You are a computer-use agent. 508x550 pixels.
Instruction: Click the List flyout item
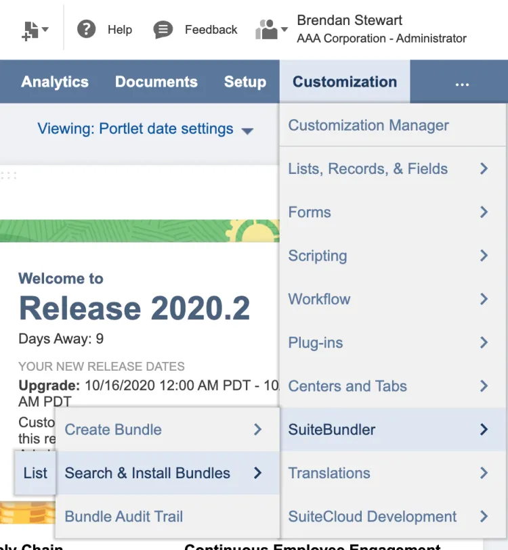click(35, 473)
